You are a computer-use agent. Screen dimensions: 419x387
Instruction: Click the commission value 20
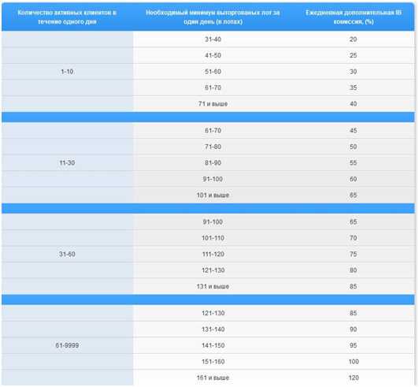click(354, 39)
